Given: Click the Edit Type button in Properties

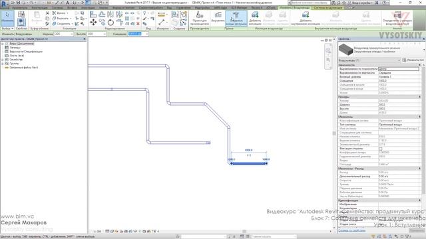Looking at the screenshot, I should tap(413, 60).
